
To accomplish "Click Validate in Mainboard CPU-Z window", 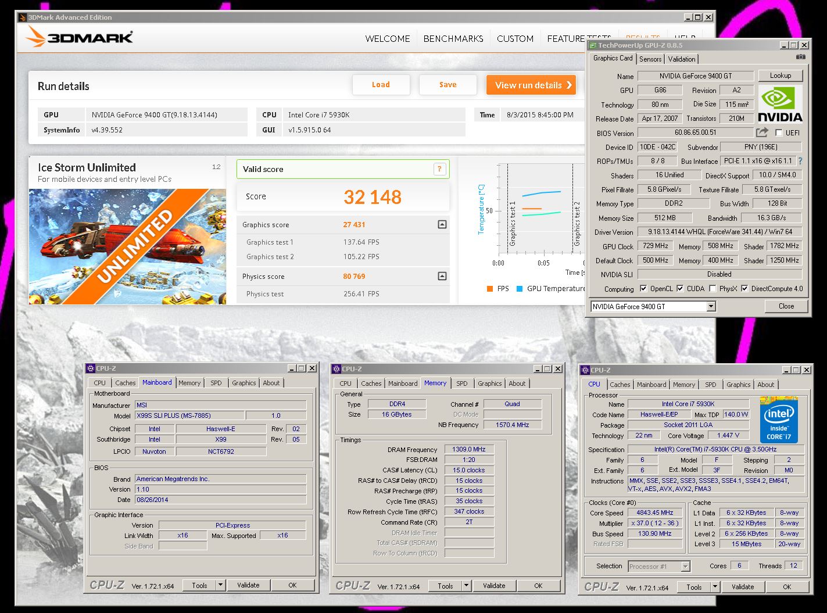I will tap(248, 586).
